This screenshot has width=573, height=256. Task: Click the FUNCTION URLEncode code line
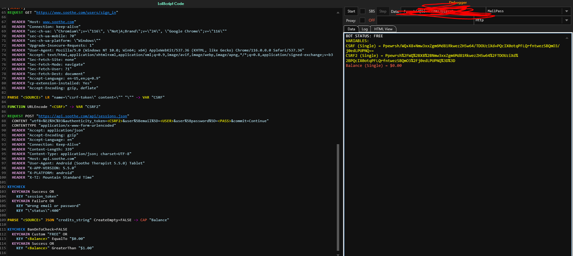point(54,107)
